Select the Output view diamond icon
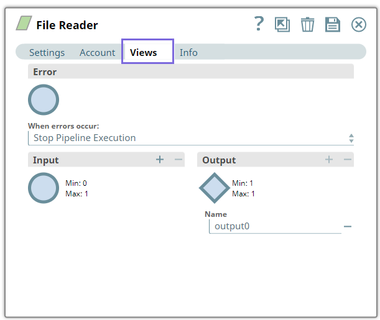 coord(214,188)
